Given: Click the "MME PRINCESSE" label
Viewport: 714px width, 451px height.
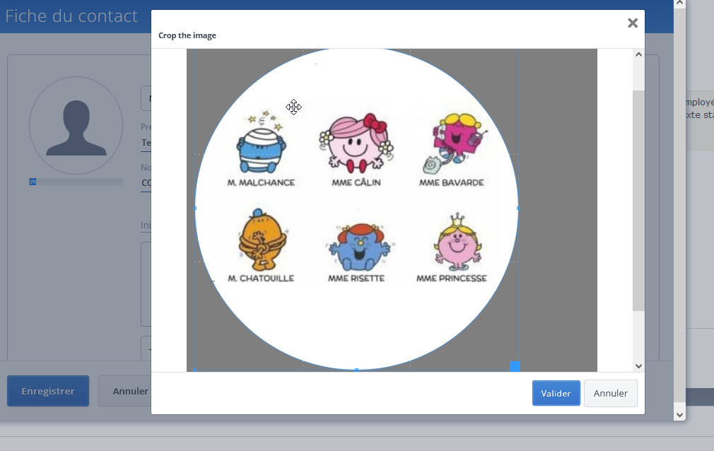Looking at the screenshot, I should pyautogui.click(x=452, y=278).
